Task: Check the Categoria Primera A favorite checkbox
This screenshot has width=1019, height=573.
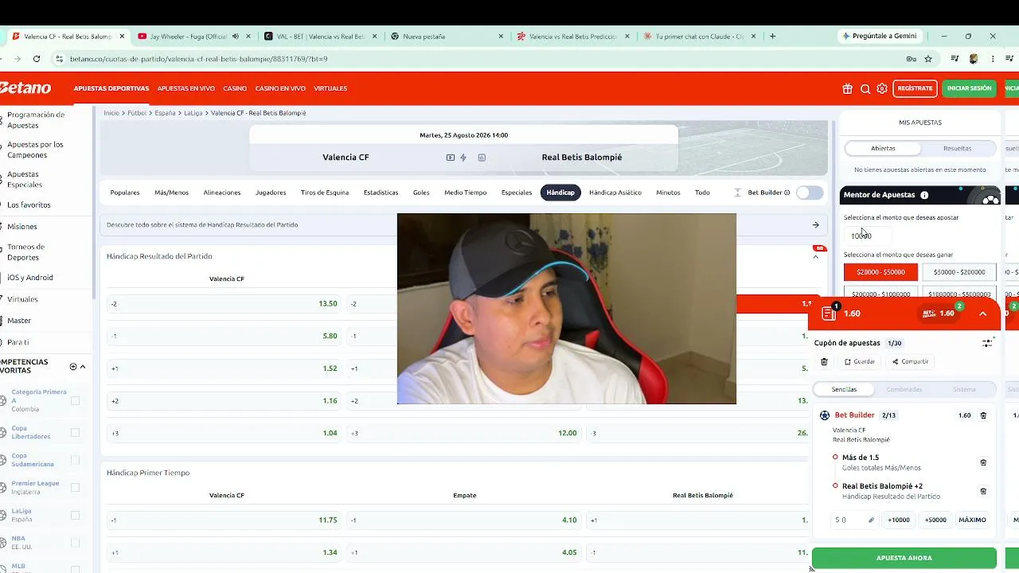Action: (76, 400)
